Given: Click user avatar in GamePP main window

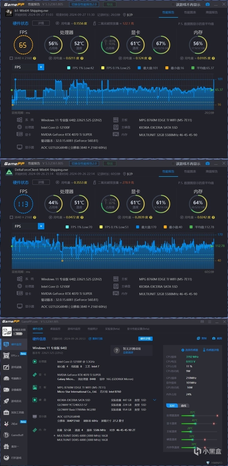Looking at the screenshot, I should pyautogui.click(x=7, y=331).
